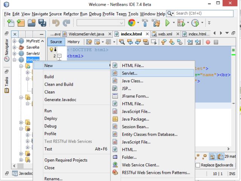Select Clean and Build context item
This screenshot has width=241, height=181.
pos(72,84)
